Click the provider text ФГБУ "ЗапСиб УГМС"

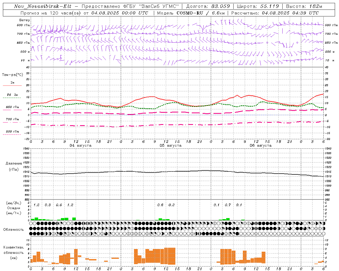(x=151, y=6)
